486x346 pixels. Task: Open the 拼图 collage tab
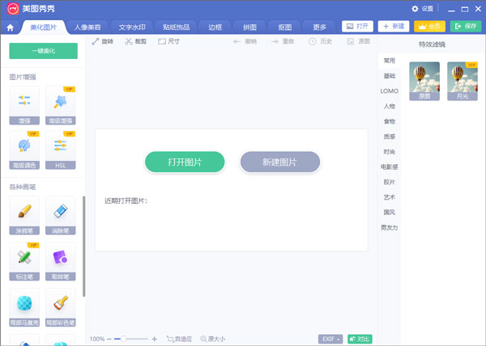click(249, 27)
